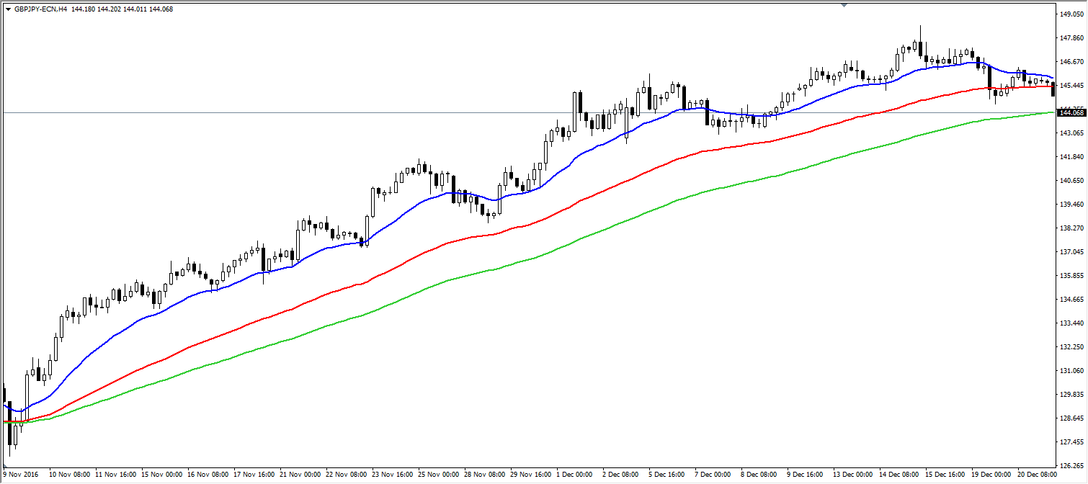Click the 13 Dec 00:00 time label
1088x484 pixels.
pyautogui.click(x=852, y=475)
